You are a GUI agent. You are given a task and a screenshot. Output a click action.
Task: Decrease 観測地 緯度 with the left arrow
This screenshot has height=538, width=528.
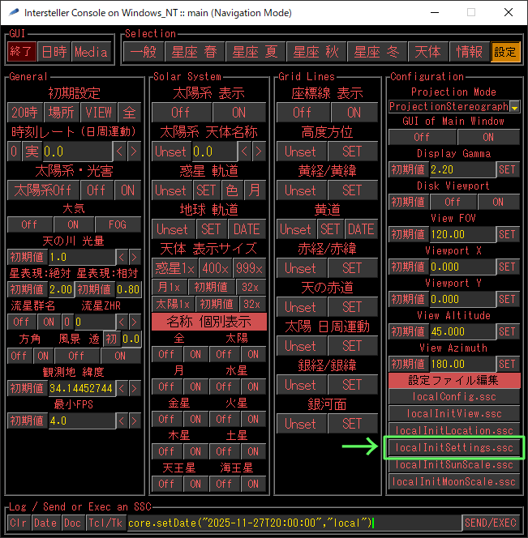122,388
